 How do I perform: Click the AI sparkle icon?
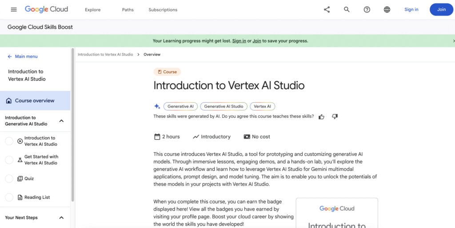157,106
